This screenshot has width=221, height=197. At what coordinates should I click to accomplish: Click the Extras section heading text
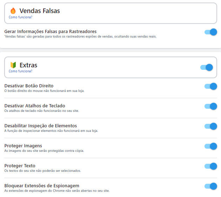pyautogui.click(x=28, y=65)
